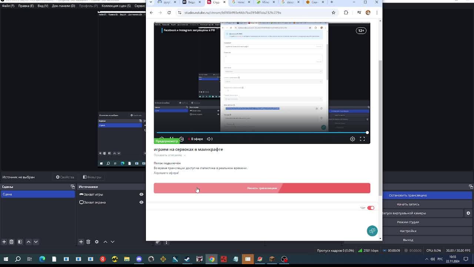Open Режим студии in OBS controls
Image resolution: width=474 pixels, height=267 pixels.
click(408, 222)
